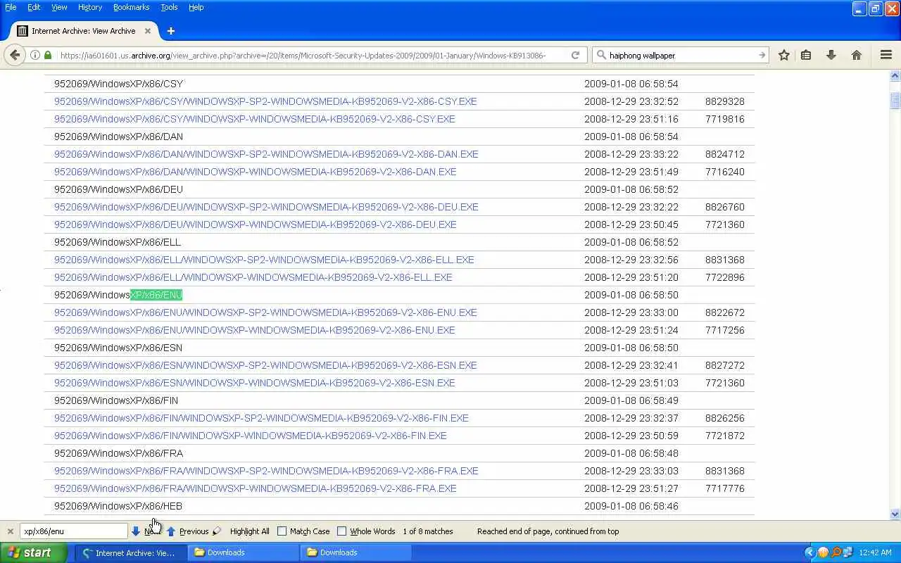
Task: Open the WINDOWSXP-WINDOWSMEDIA CSY.EXE link
Action: coord(255,119)
